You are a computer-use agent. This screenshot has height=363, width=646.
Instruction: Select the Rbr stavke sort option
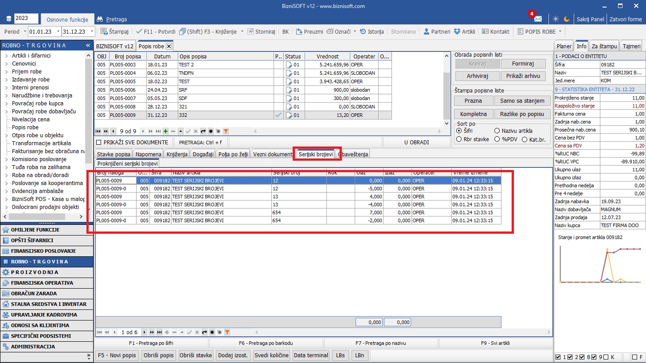(459, 139)
